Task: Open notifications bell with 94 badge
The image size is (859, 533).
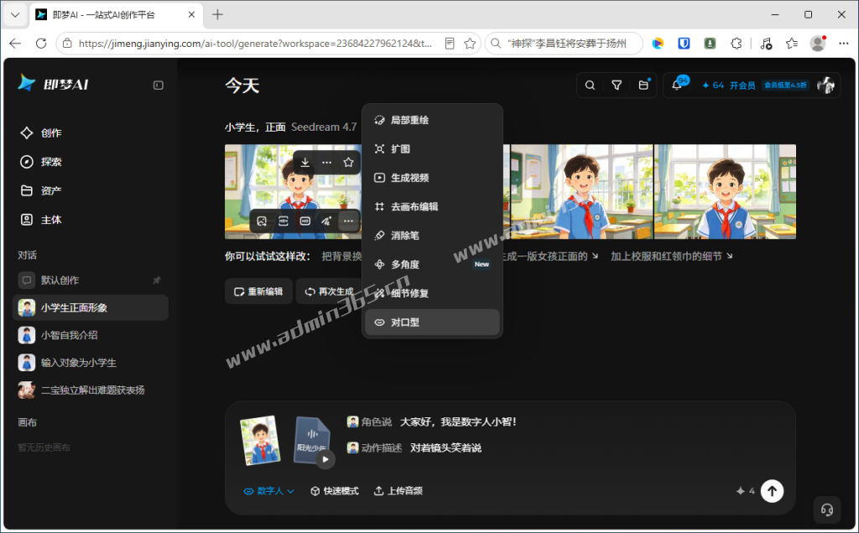Action: coord(677,85)
